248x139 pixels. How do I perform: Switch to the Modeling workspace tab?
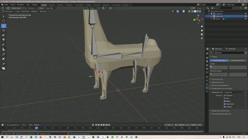[x=52, y=5]
